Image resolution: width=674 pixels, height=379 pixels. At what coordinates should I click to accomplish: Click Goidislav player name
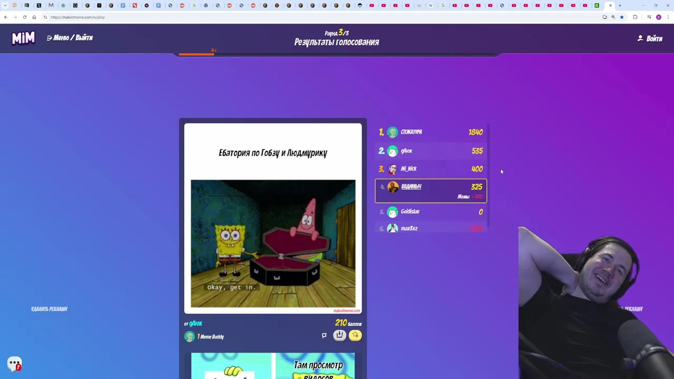tap(410, 212)
